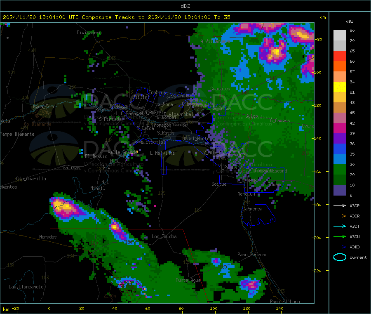Screen dimensions: 371x314
Task: Pick the orange swatch between 60 and 57 dBZ
Action: [x=340, y=66]
